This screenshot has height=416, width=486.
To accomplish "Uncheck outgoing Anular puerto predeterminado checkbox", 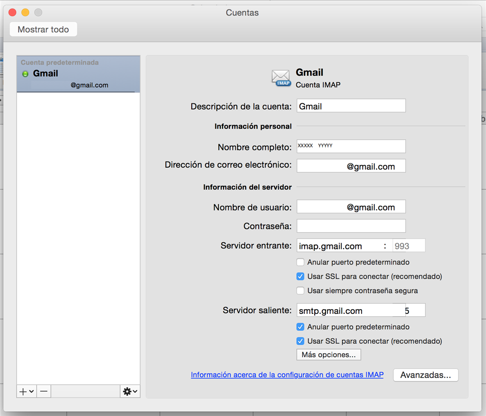I will [x=300, y=327].
